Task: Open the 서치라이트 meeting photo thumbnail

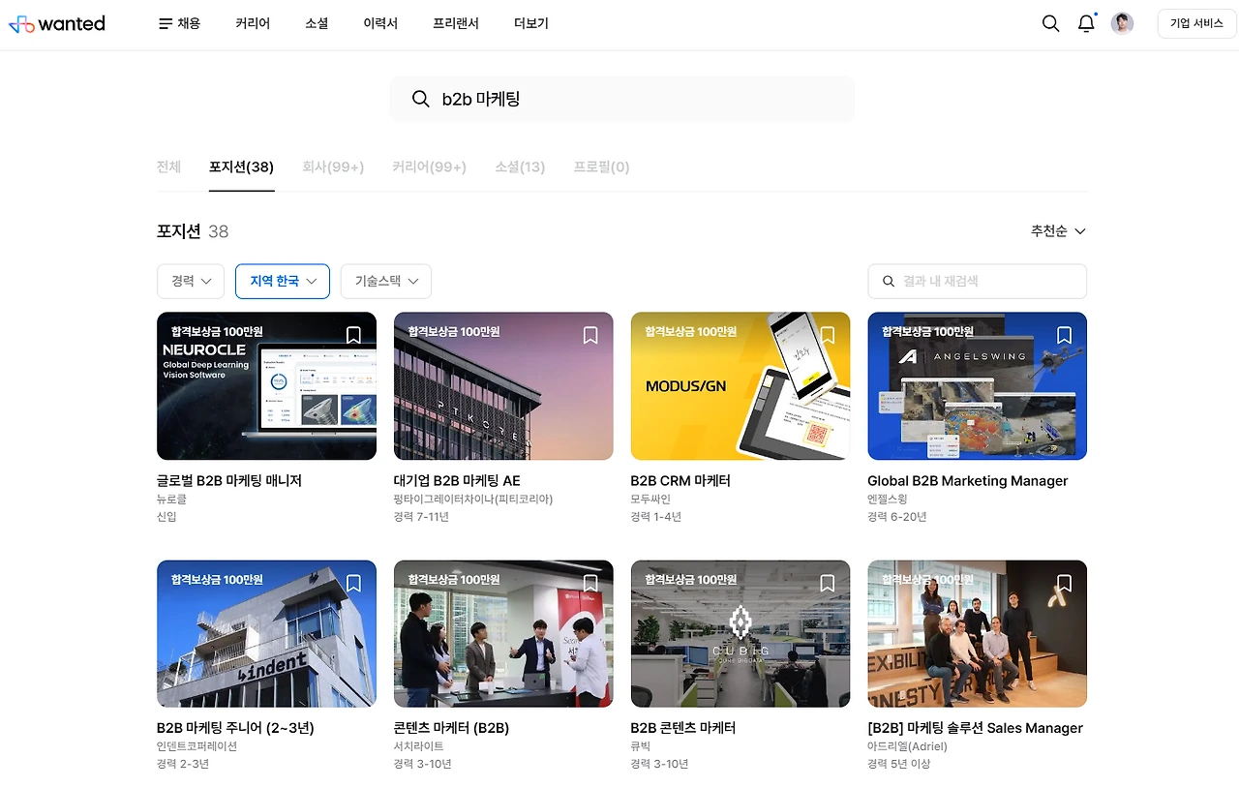Action: [503, 633]
